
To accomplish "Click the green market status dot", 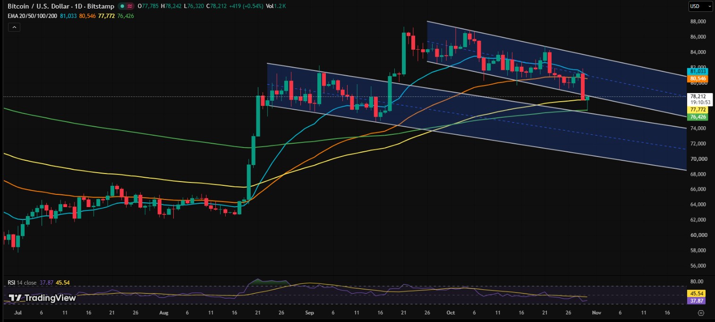I will pyautogui.click(x=122, y=6).
